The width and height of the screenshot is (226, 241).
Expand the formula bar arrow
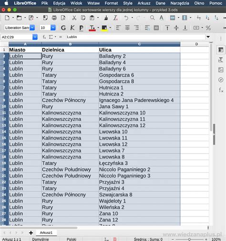click(208, 37)
